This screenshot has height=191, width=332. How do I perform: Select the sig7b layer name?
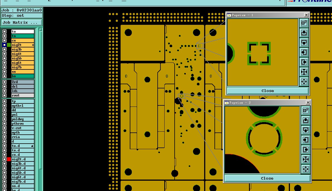(23, 67)
